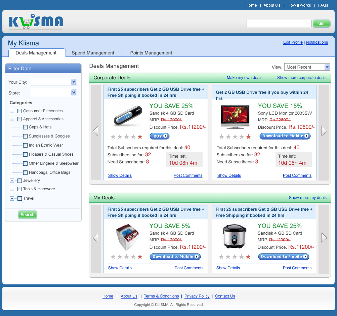Switch to Deals Management tab

[36, 53]
